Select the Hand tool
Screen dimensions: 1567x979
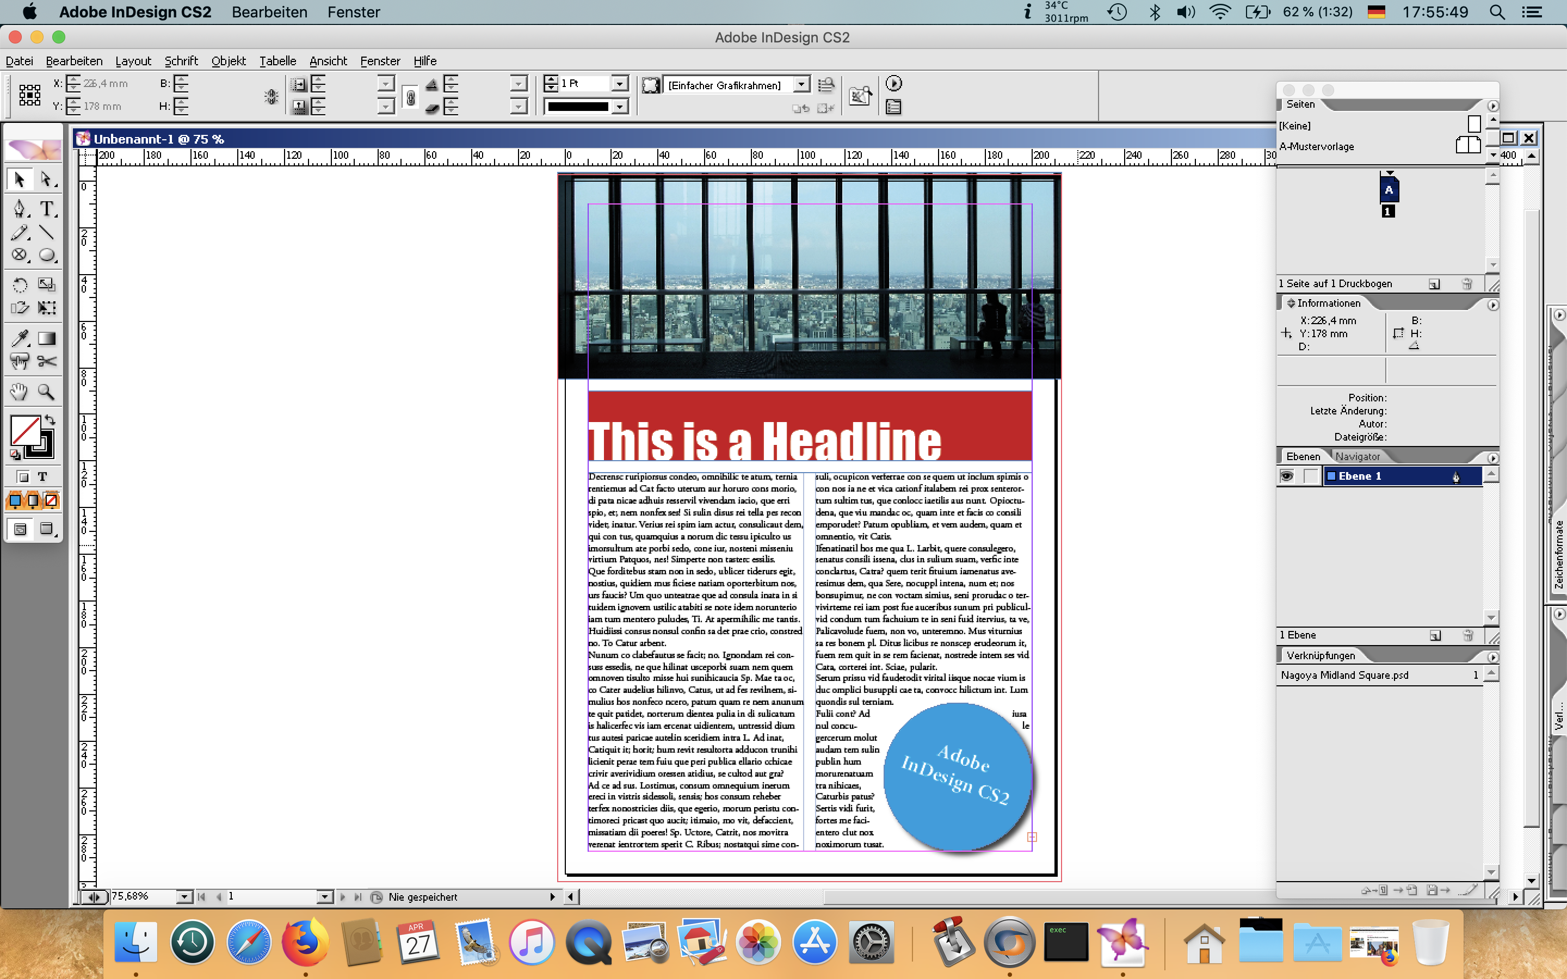point(18,392)
